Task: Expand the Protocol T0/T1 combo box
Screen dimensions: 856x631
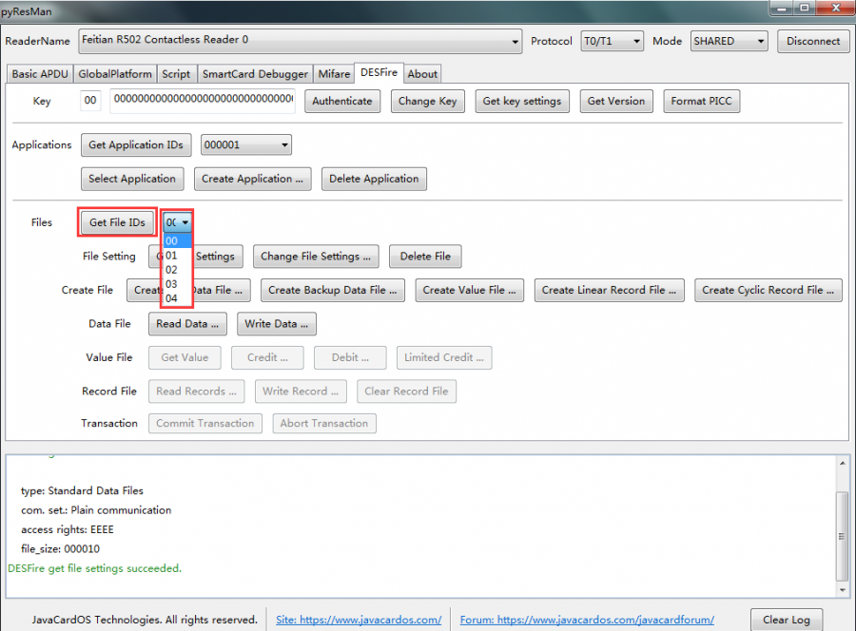Action: click(x=612, y=41)
